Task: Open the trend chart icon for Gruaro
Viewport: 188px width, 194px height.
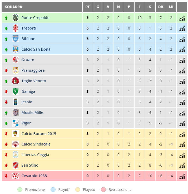Action: coord(182,60)
